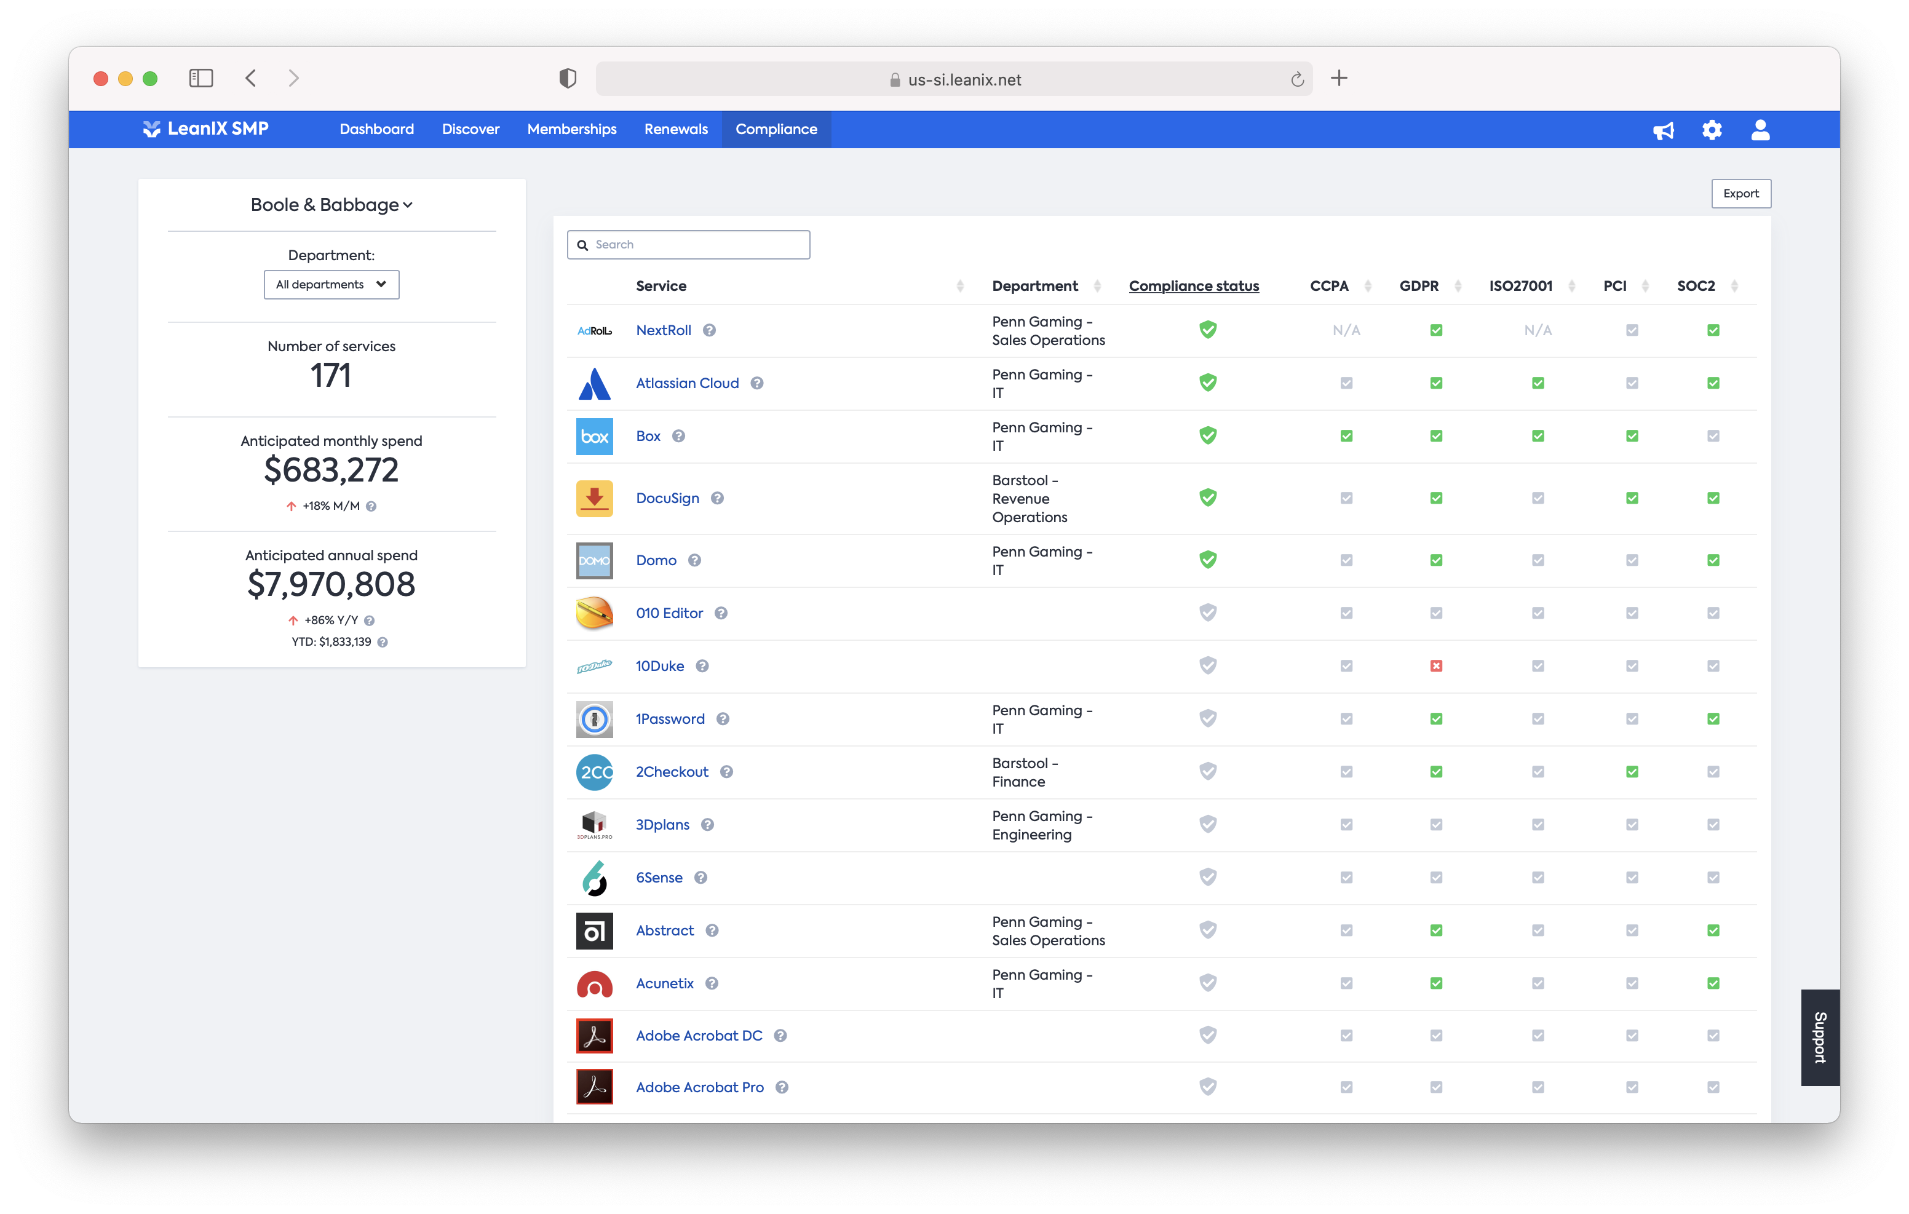Viewport: 1909px width, 1214px height.
Task: Open the All departments dropdown
Action: click(x=331, y=285)
